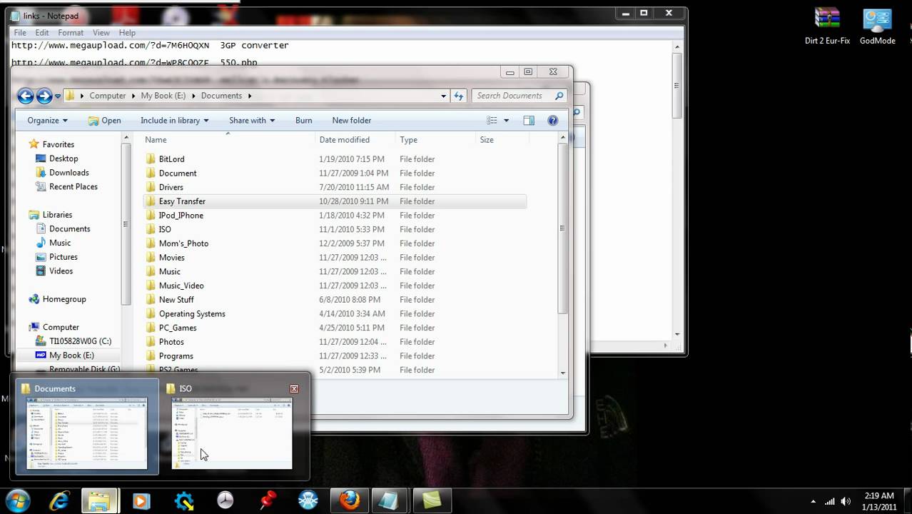
Task: Click the Computer breadcrumb in the address bar
Action: click(108, 96)
